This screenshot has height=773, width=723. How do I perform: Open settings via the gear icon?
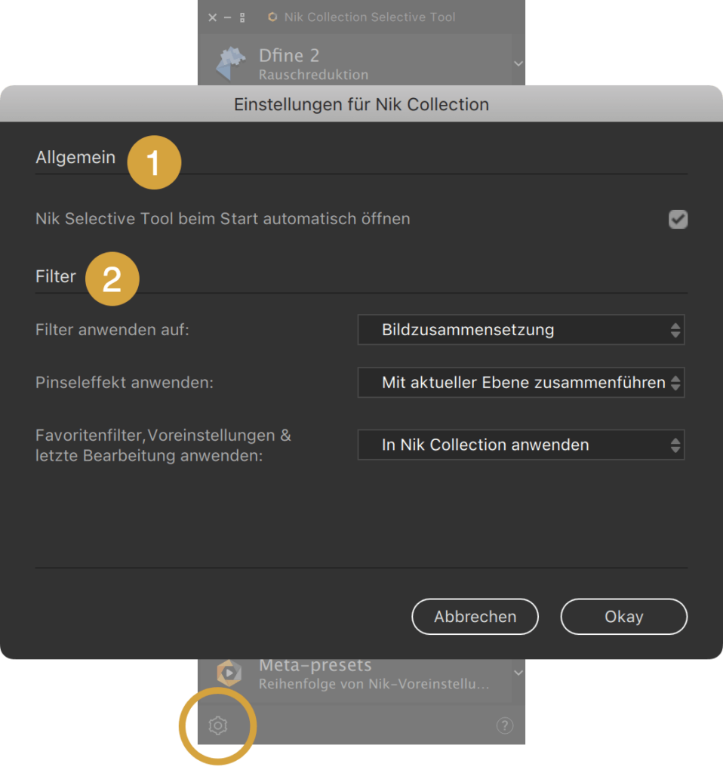coord(218,725)
